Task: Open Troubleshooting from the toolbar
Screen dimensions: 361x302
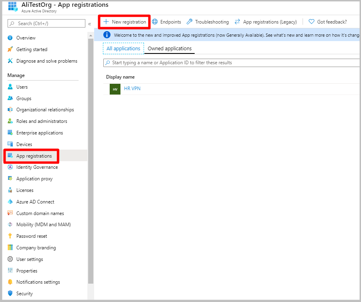Action: [x=208, y=22]
